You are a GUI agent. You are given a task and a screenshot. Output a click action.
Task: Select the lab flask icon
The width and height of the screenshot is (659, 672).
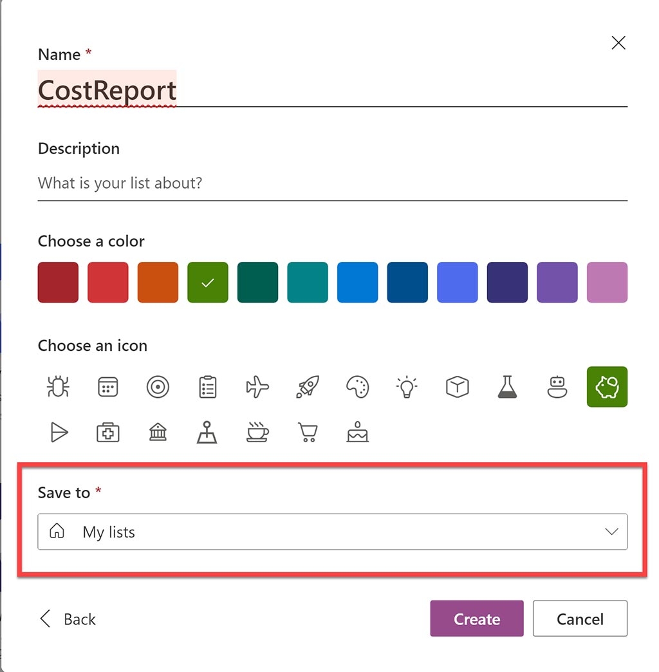coord(507,386)
